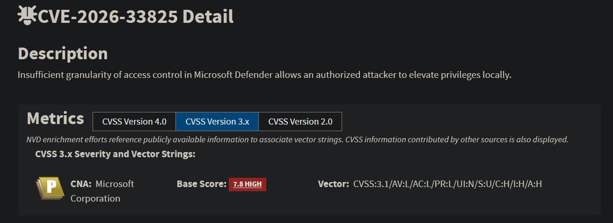
Task: Click the CVE-2026-33825 identifier in the title
Action: click(x=108, y=17)
